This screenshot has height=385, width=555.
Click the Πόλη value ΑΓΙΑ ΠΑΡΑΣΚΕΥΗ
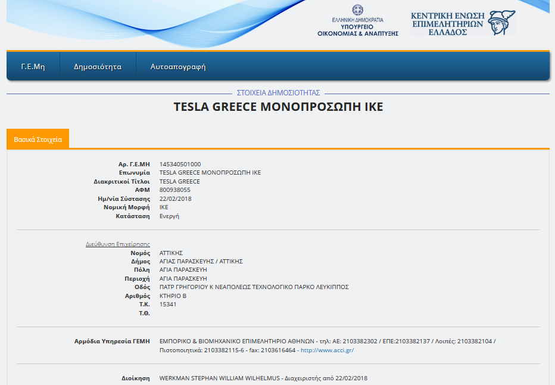[183, 270]
